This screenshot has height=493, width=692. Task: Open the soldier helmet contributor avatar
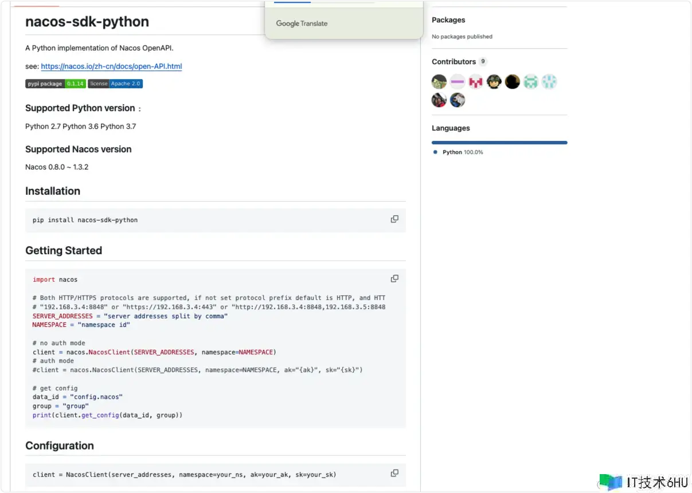coord(494,82)
